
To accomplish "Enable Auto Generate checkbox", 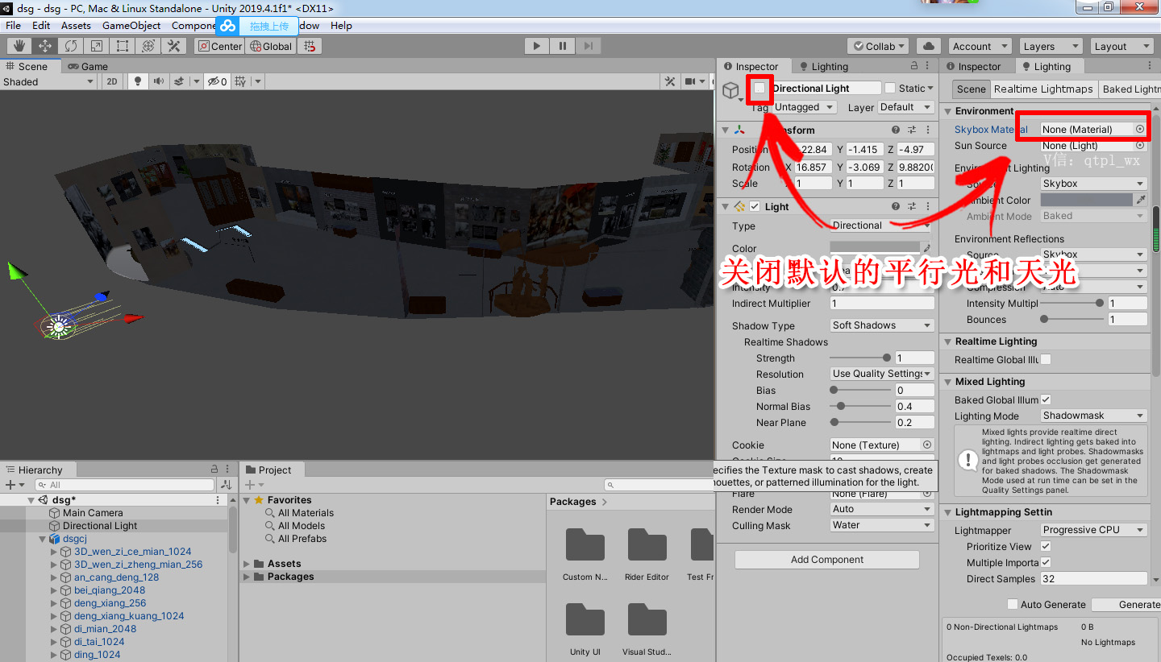I will click(1013, 604).
